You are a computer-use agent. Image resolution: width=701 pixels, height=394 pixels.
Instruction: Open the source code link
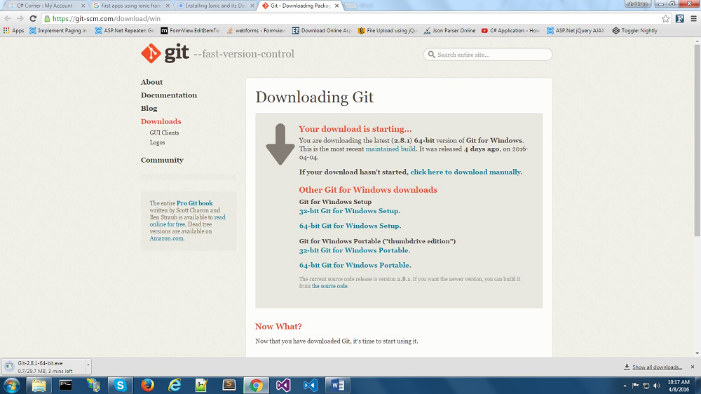[x=329, y=286]
